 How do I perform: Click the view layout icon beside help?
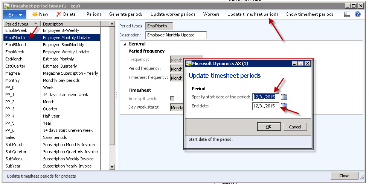point(347,14)
